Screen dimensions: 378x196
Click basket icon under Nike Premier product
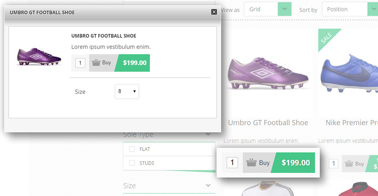pyautogui.click(x=349, y=164)
